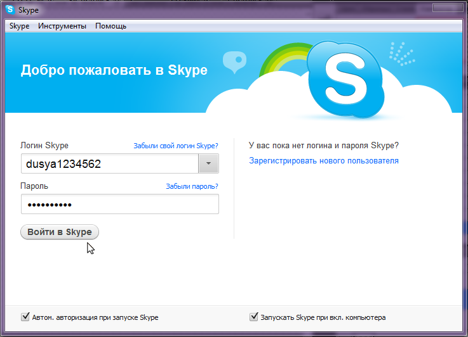Focus the login field containing dusya1234562
Screen dimensions: 468x337
click(109, 164)
